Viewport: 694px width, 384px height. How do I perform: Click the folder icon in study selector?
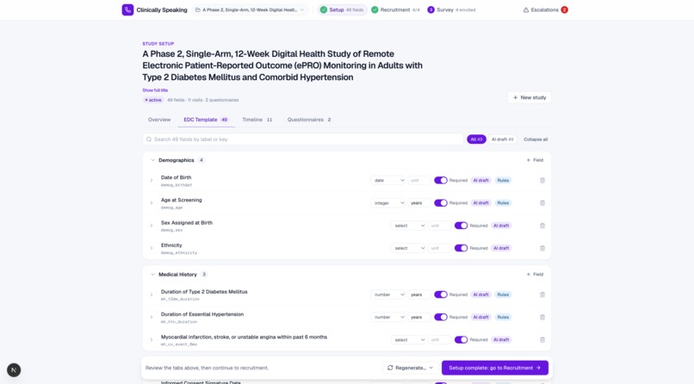(x=198, y=9)
